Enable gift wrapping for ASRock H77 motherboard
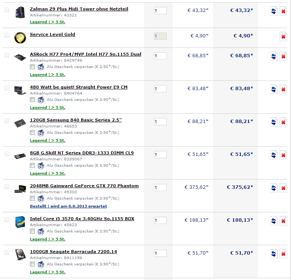Viewport: 292px width, 280px height. [x=32, y=67]
